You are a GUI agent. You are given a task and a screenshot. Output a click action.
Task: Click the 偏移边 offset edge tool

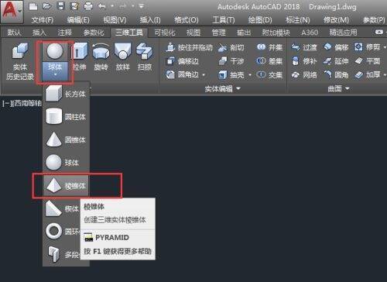[183, 61]
